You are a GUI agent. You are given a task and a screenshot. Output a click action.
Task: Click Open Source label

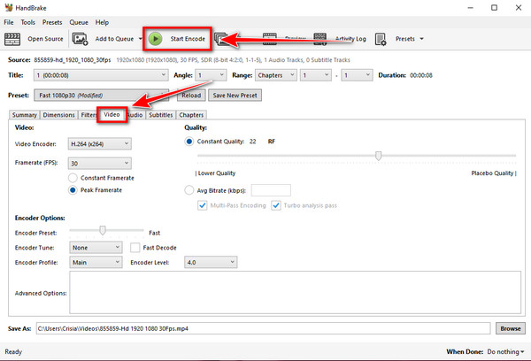tap(45, 39)
